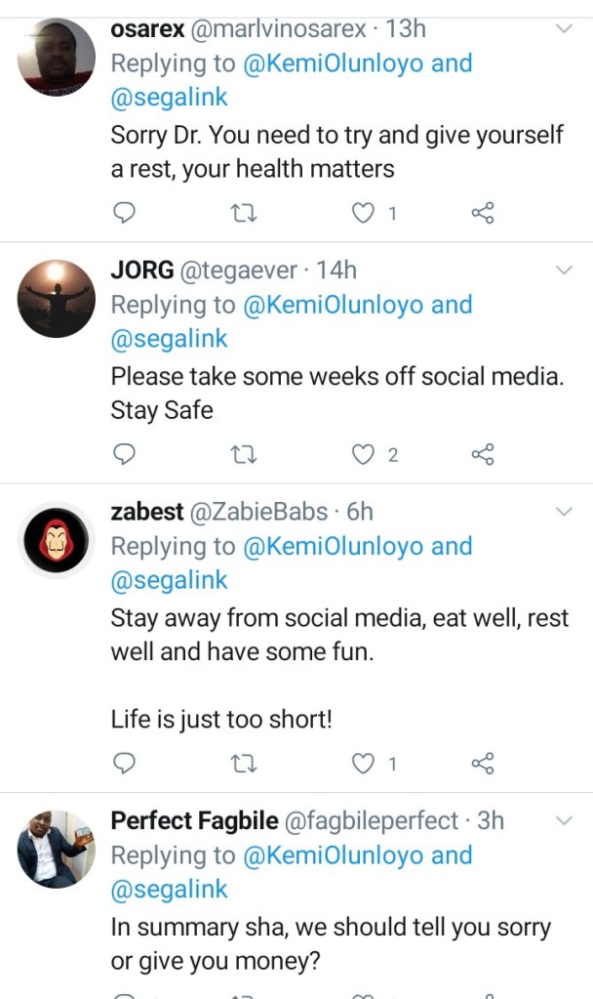Viewport: 593px width, 999px height.
Task: Share zabest's tweet
Action: point(483,763)
